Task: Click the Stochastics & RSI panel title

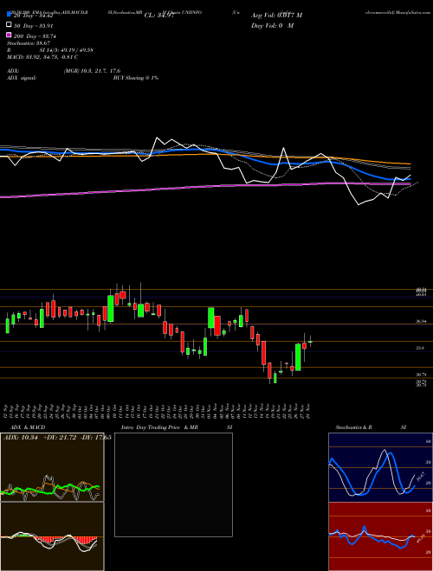Action: [371, 427]
